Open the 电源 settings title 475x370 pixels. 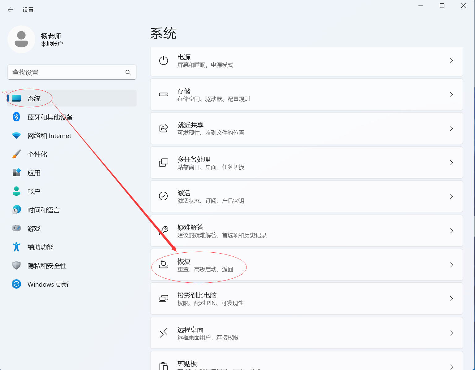click(184, 57)
